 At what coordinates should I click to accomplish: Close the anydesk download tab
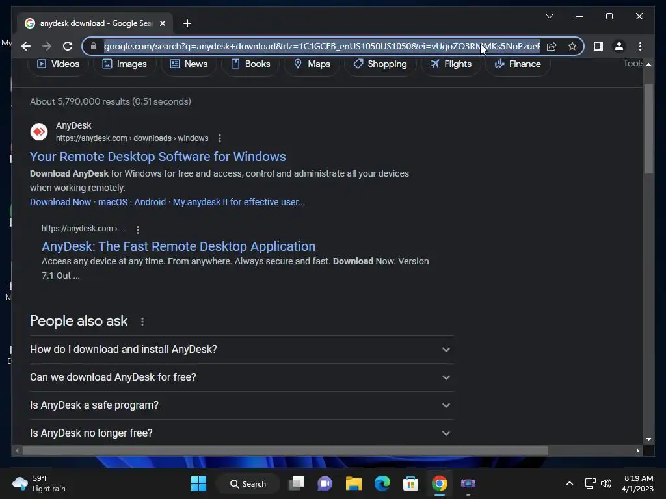click(x=162, y=23)
